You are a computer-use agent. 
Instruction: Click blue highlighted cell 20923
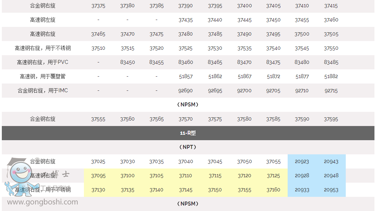pyautogui.click(x=302, y=162)
